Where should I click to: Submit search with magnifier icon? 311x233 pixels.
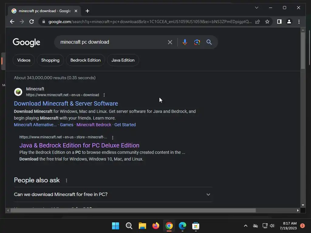pyautogui.click(x=209, y=42)
